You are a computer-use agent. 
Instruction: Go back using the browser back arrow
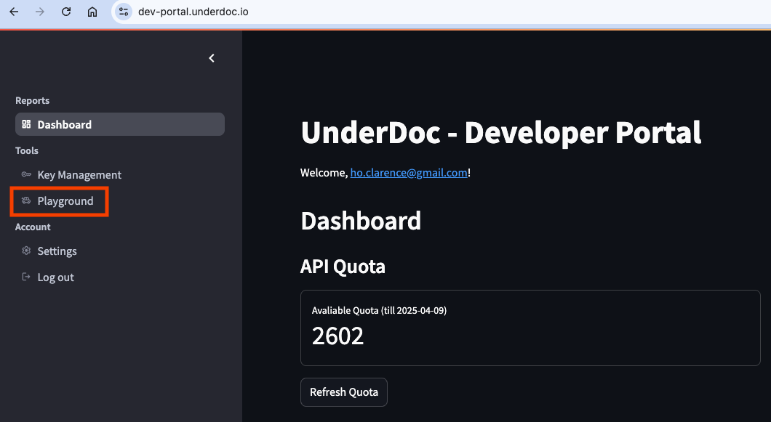tap(14, 12)
